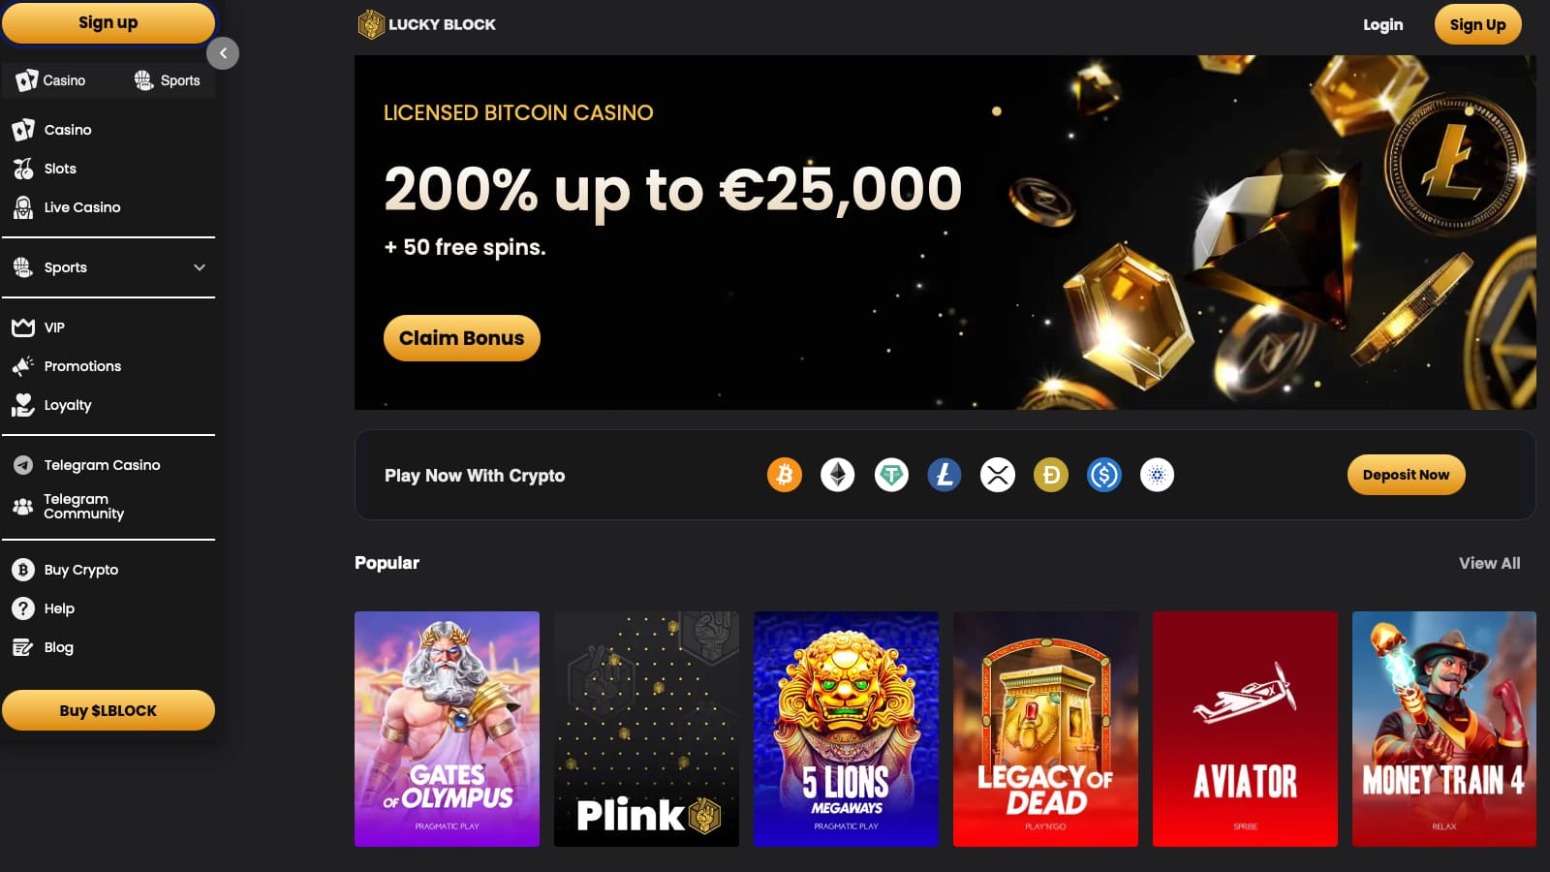Choose the Tether coin icon
Image resolution: width=1550 pixels, height=872 pixels.
[891, 475]
